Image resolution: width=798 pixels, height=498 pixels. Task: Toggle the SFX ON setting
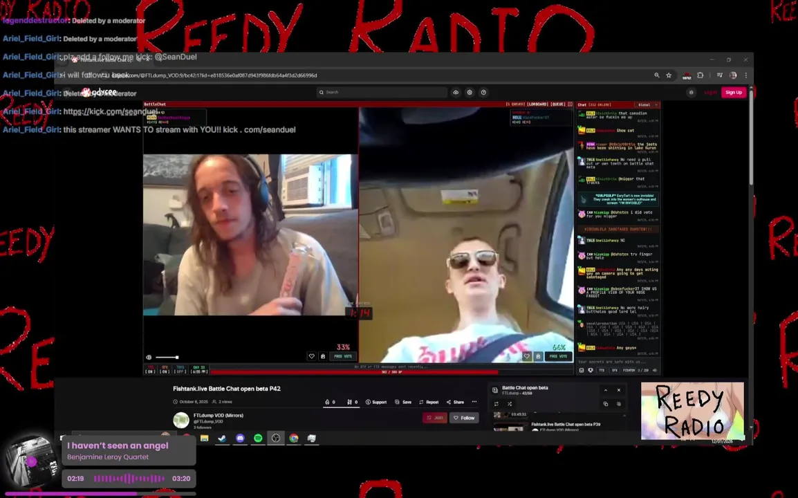click(x=165, y=369)
